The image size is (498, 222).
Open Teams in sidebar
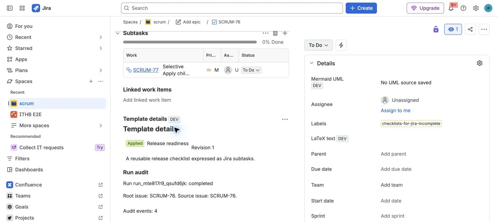point(56,196)
